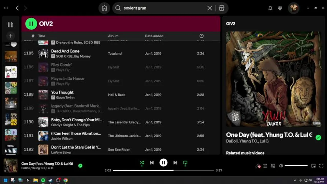The height and width of the screenshot is (184, 327).
Task: Click the large YWN album artwork
Action: pos(274,79)
